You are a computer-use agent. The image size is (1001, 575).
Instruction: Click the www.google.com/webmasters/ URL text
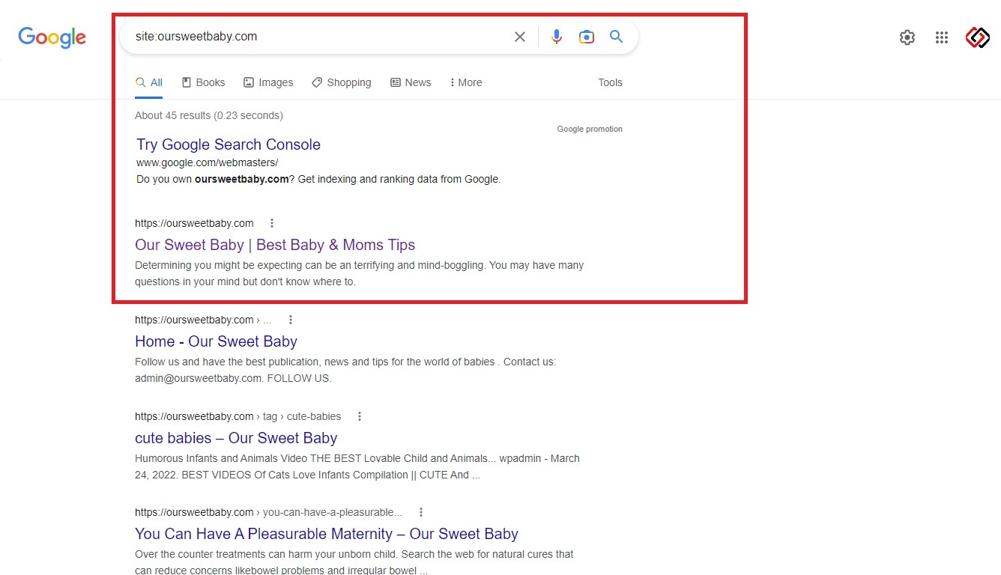[207, 162]
